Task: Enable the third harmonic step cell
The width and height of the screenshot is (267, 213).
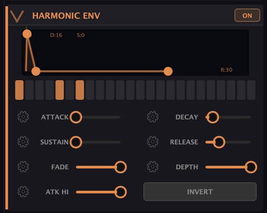Action: click(x=39, y=90)
